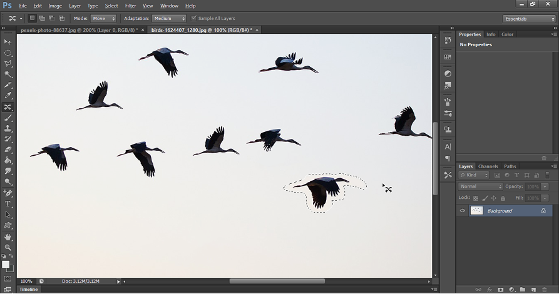Screen dimensions: 559x294
Task: Select the Polygonal Lasso tool
Action: [x=8, y=63]
